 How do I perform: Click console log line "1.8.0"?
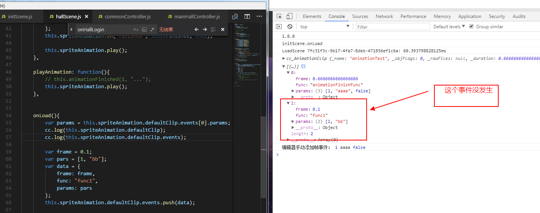pyautogui.click(x=288, y=36)
